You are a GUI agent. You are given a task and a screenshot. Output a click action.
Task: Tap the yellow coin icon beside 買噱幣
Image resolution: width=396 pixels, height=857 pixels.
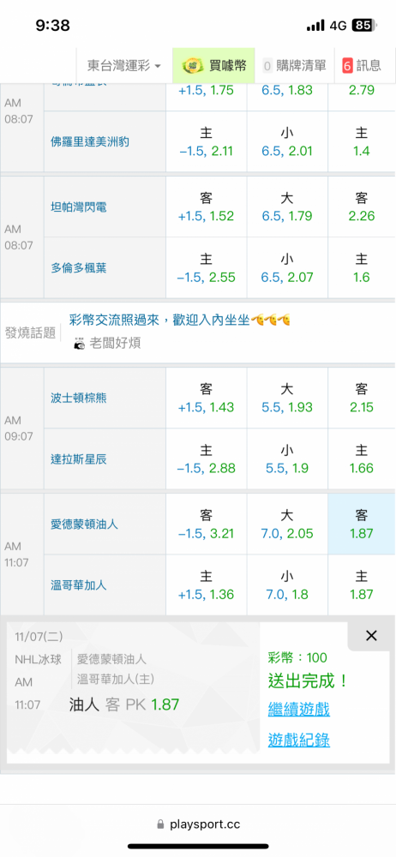pyautogui.click(x=194, y=66)
